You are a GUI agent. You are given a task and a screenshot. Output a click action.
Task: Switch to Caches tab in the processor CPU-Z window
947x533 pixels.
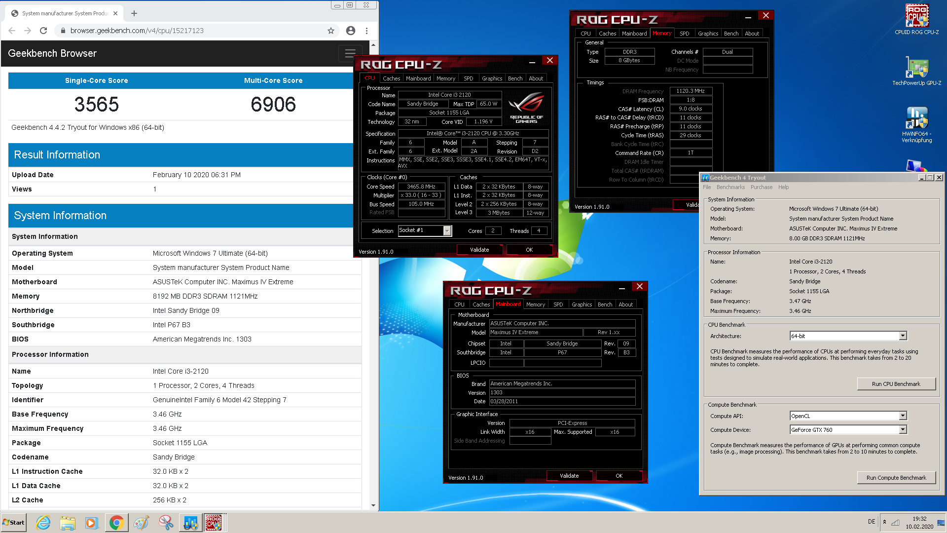pos(392,78)
